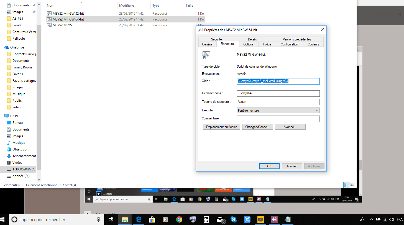
Task: Switch to the Général tab
Action: pos(207,44)
